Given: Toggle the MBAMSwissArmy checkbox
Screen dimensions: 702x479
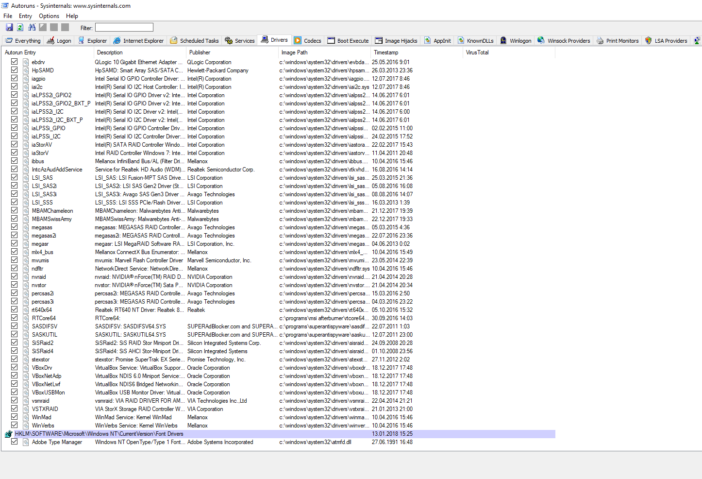Looking at the screenshot, I should (x=14, y=219).
